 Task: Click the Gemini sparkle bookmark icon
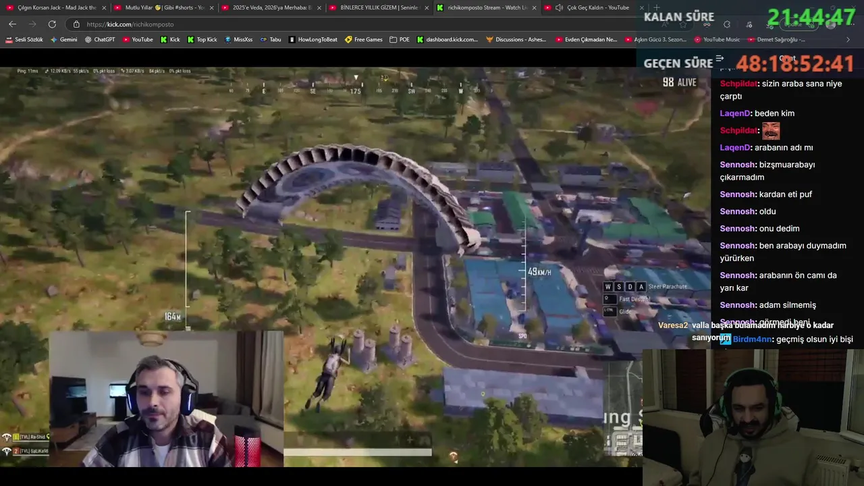pos(53,40)
